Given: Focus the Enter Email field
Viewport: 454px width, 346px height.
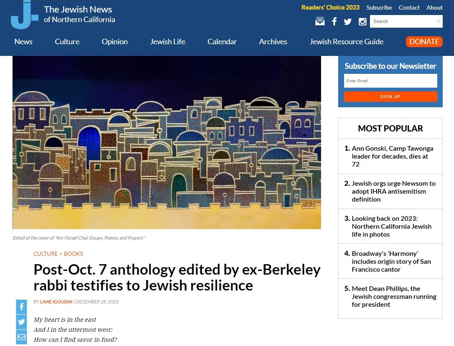Looking at the screenshot, I should tap(390, 81).
